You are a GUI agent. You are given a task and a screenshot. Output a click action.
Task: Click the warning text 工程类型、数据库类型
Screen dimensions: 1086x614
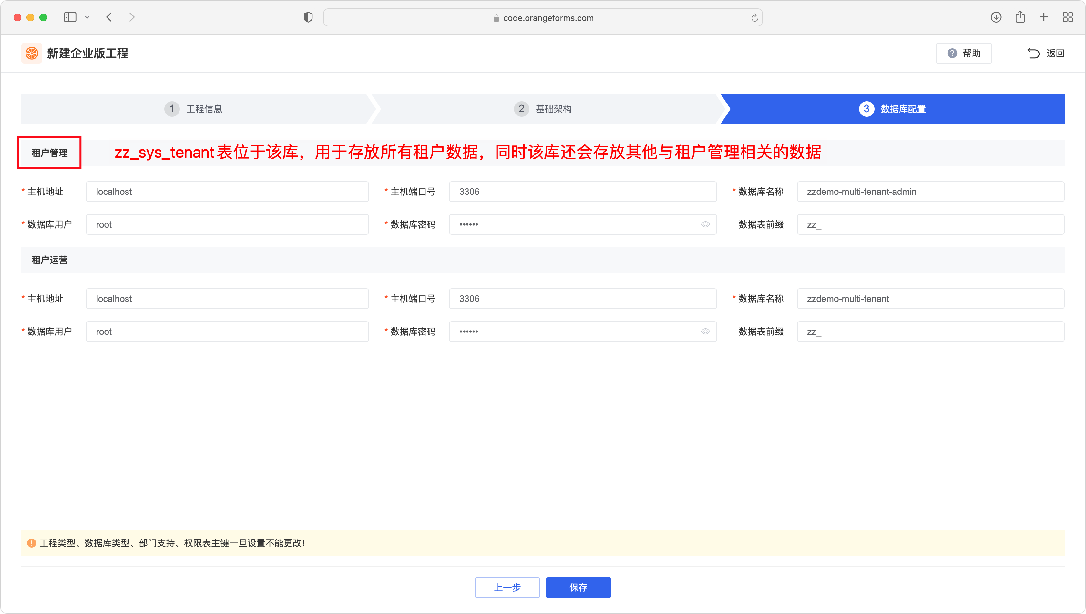pyautogui.click(x=172, y=543)
